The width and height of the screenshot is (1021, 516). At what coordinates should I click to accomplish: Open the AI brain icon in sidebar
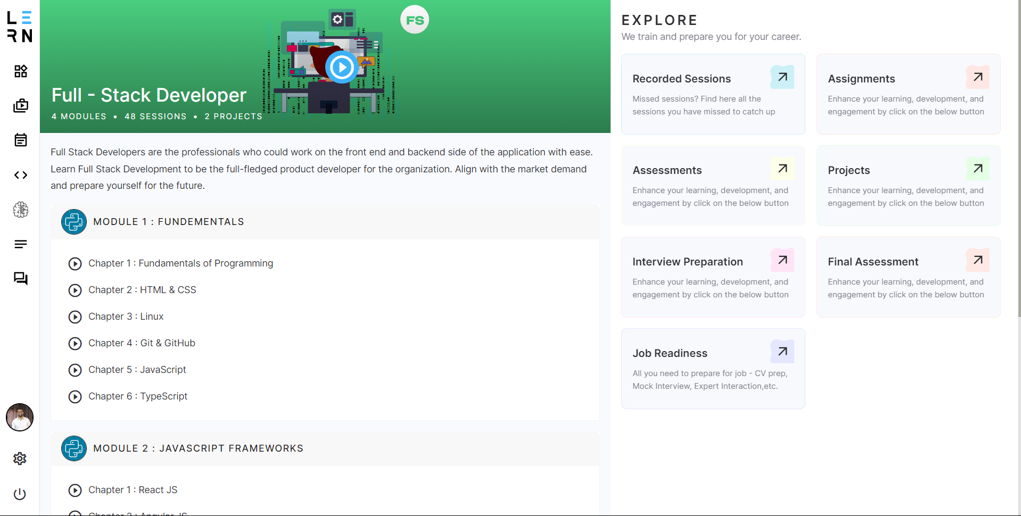[20, 210]
